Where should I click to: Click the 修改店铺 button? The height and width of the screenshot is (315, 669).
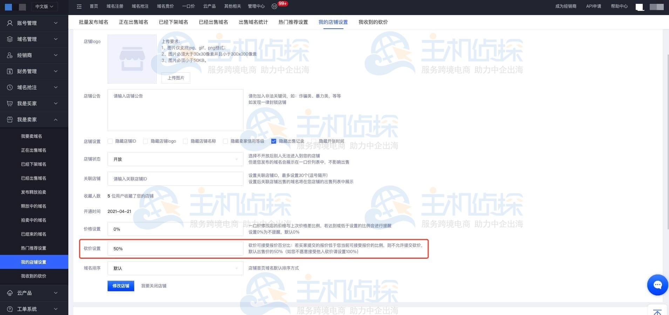[121, 286]
